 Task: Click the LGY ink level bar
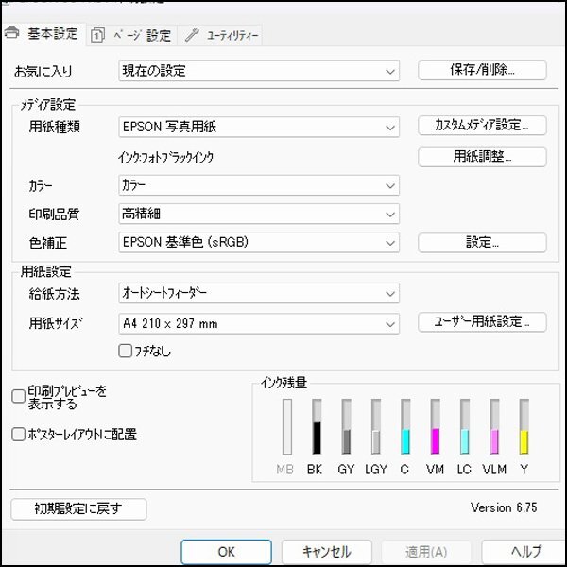pyautogui.click(x=376, y=427)
